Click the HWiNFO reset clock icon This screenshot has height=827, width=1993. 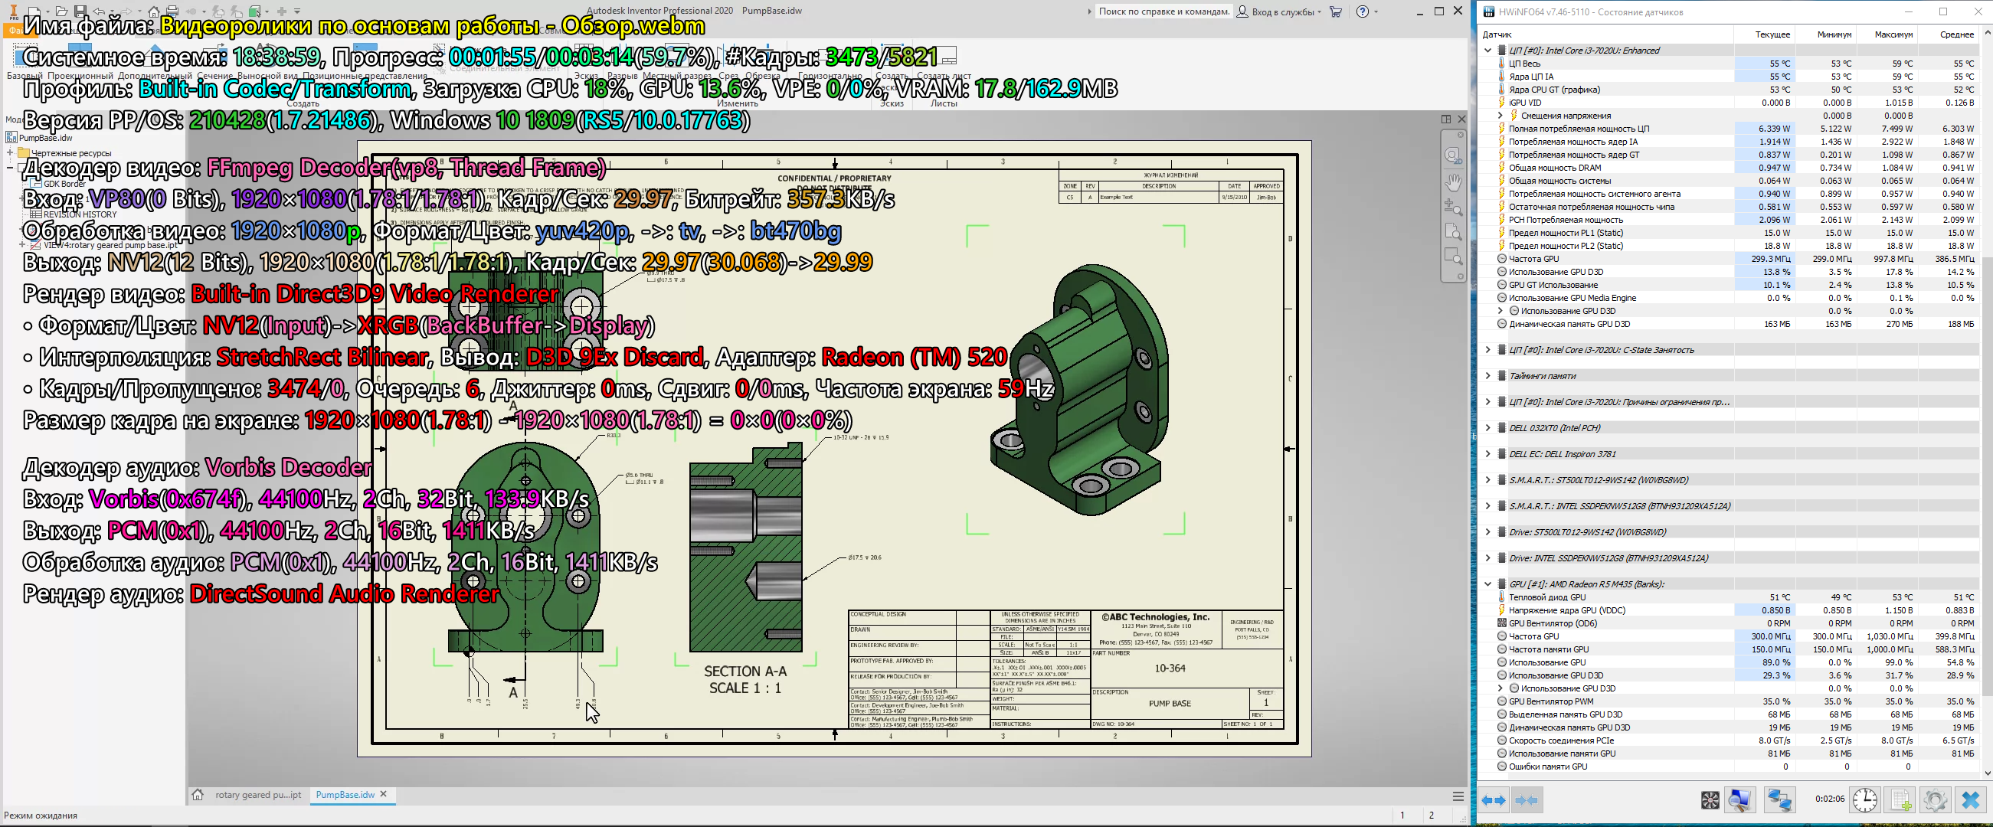[1864, 800]
